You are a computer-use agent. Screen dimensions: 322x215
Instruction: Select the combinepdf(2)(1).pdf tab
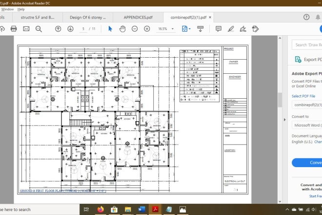click(188, 18)
